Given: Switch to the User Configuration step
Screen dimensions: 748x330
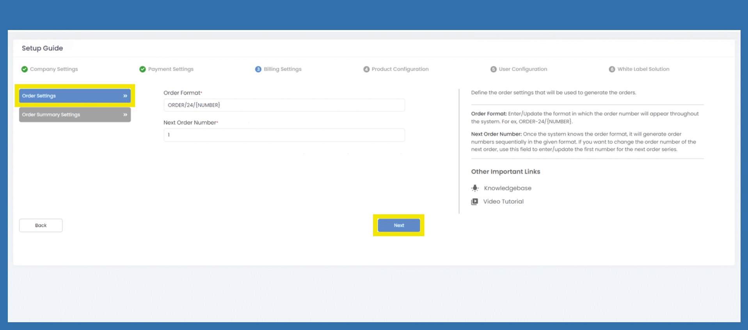Looking at the screenshot, I should [x=523, y=69].
